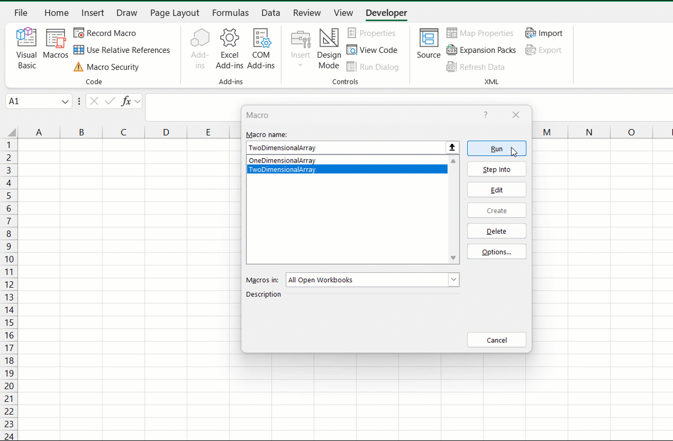Viewport: 673px width, 441px height.
Task: Select column N header
Action: (589, 132)
